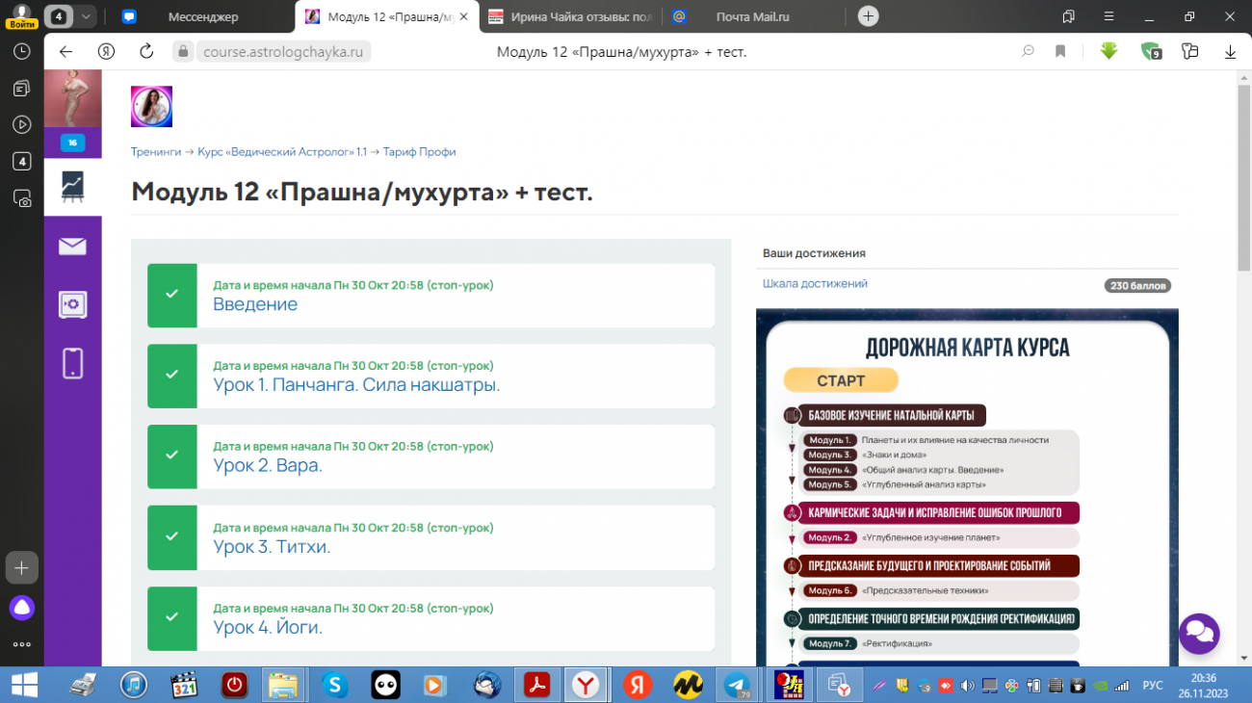
Task: Bookmark this page with the bookmark icon
Action: 1060,52
